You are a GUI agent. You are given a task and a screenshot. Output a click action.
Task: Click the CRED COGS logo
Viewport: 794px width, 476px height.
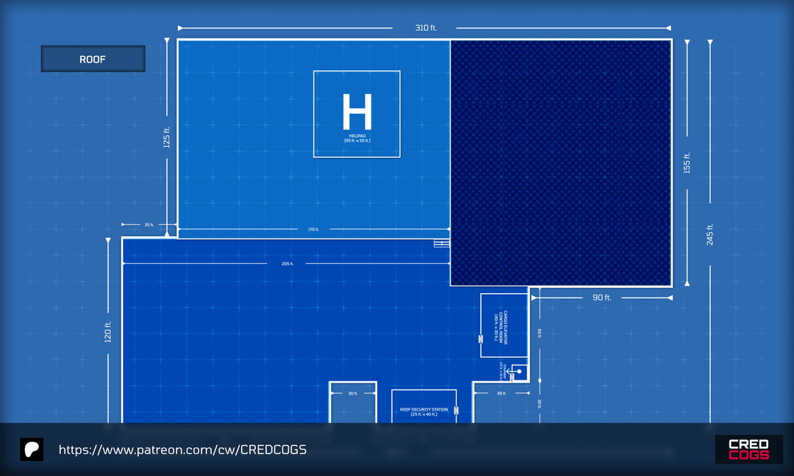tap(748, 450)
